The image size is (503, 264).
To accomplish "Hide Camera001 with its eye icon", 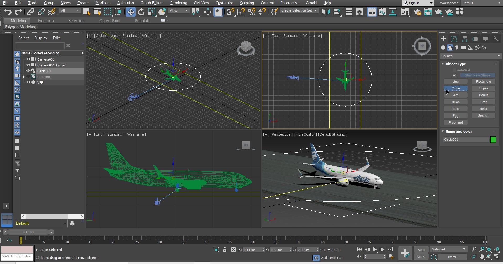I will point(28,59).
